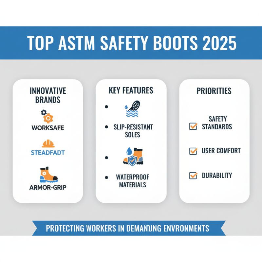Enable the Durability checkbox
Viewport: 262px width, 262px height.
coord(192,176)
